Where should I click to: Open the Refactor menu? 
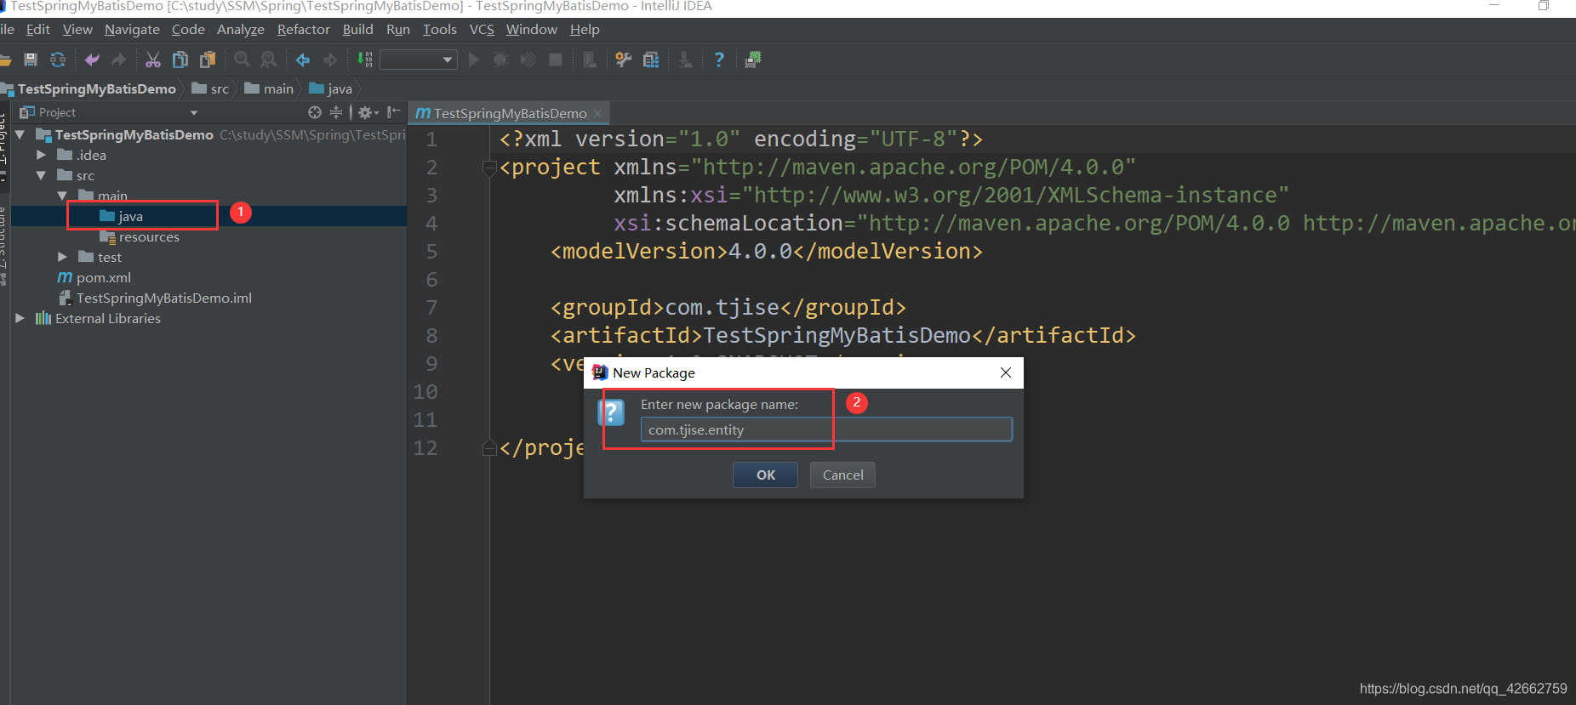304,29
